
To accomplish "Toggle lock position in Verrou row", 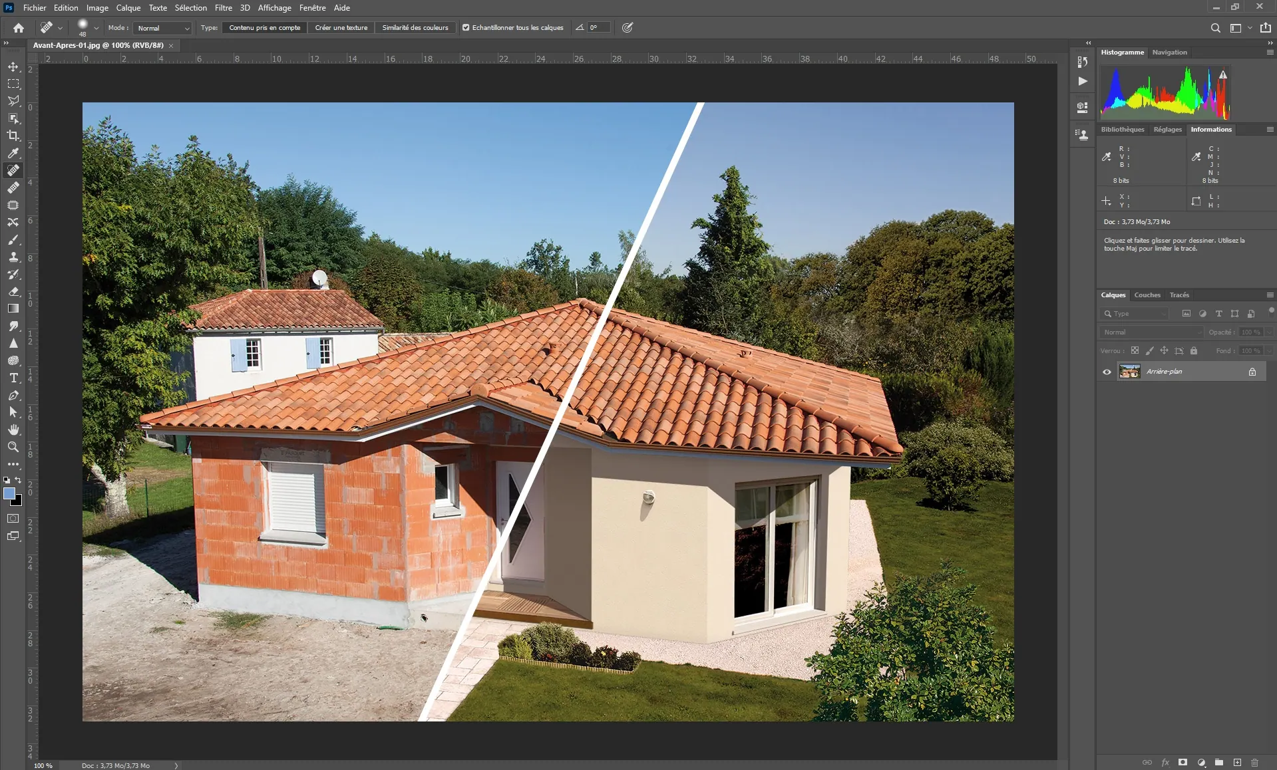I will (x=1165, y=350).
